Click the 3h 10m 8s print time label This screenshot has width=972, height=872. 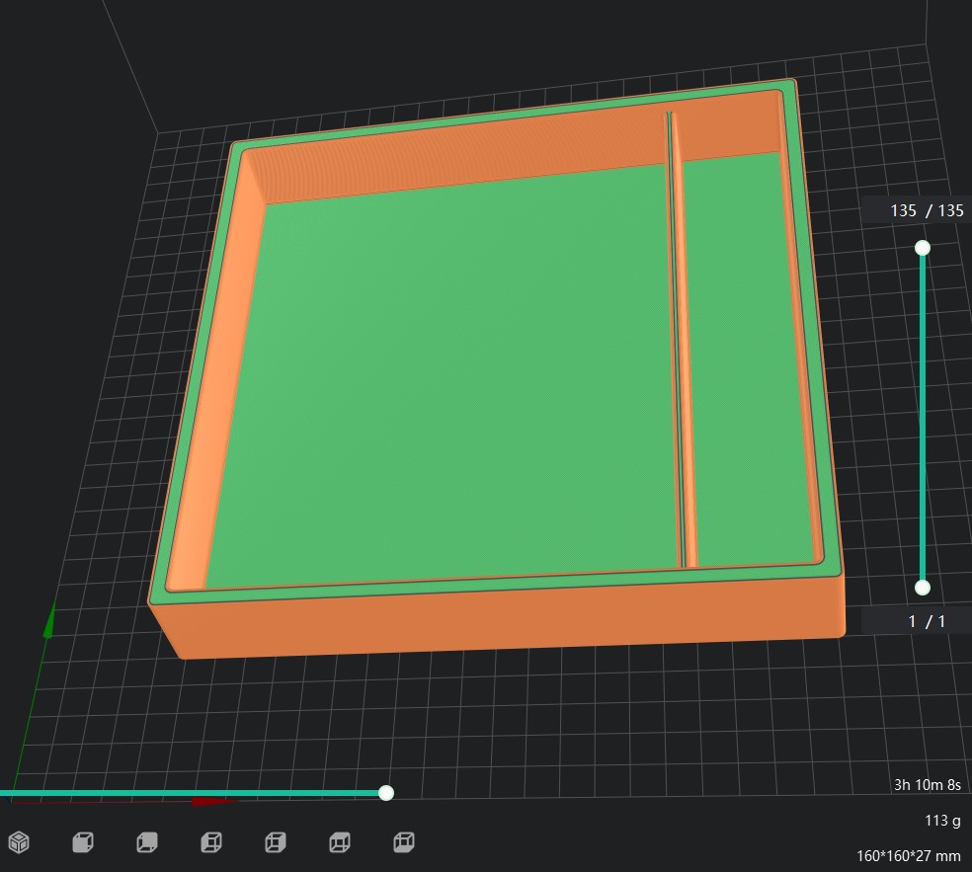pos(926,786)
